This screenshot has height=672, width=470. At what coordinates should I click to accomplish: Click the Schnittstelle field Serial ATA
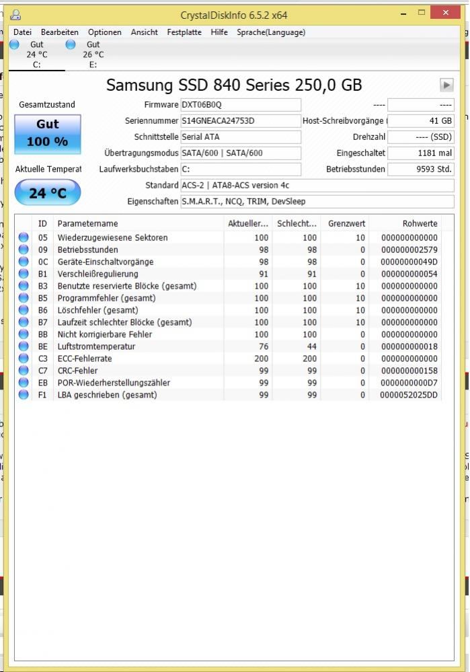point(241,137)
